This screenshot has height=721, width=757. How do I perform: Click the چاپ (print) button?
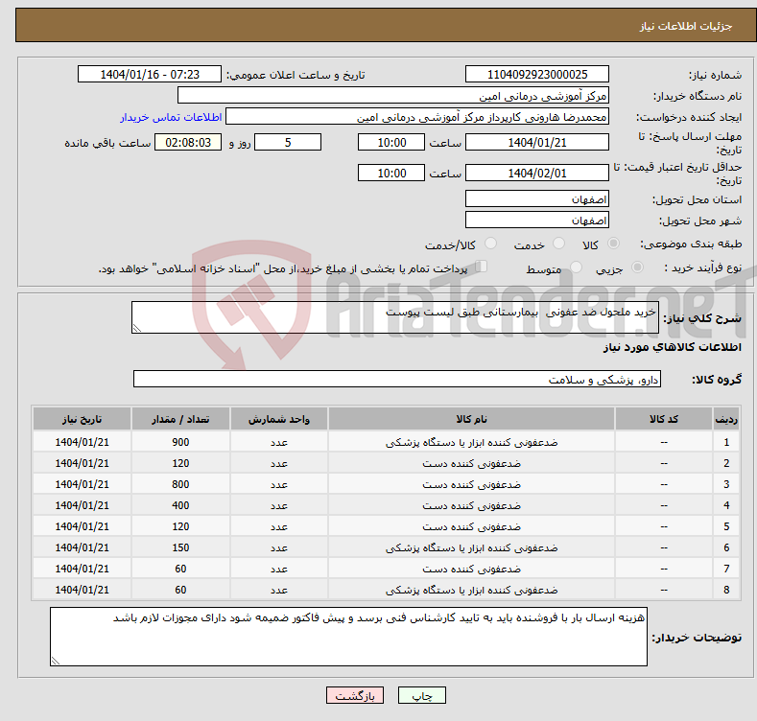tap(421, 695)
